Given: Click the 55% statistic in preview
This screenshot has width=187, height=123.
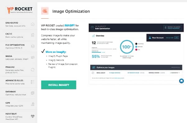Looking at the screenshot, I should coord(96,57).
